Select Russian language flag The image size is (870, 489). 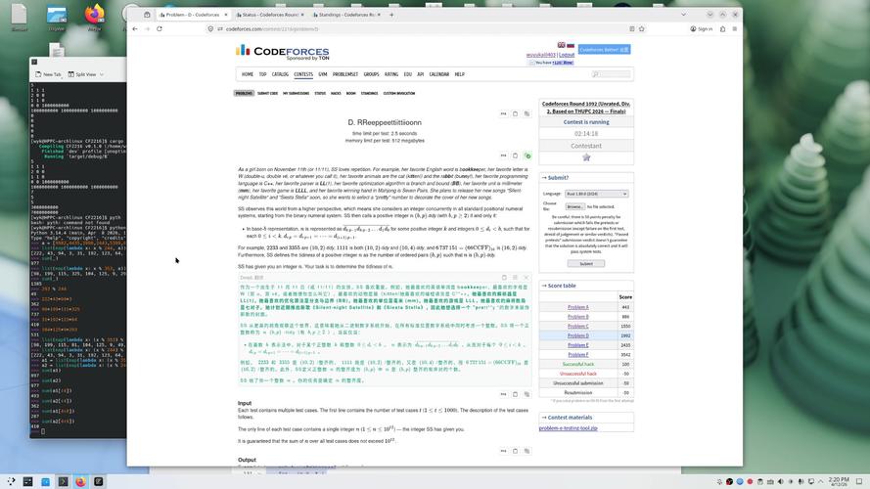571,45
